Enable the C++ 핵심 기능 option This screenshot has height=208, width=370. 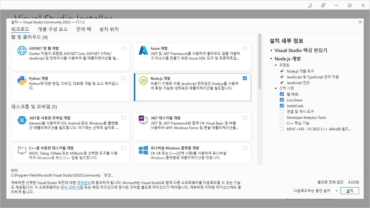click(x=282, y=123)
